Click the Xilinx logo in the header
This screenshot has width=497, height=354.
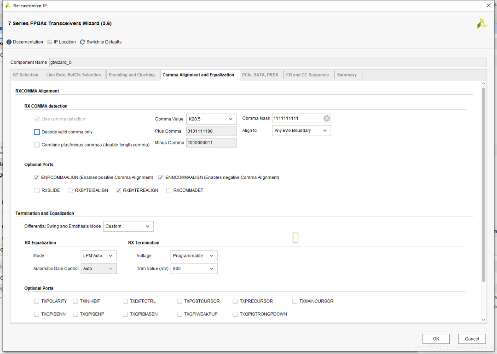tap(482, 24)
